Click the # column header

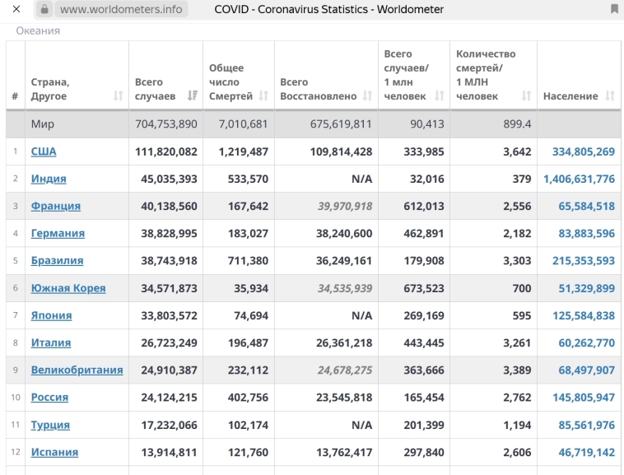coord(15,96)
